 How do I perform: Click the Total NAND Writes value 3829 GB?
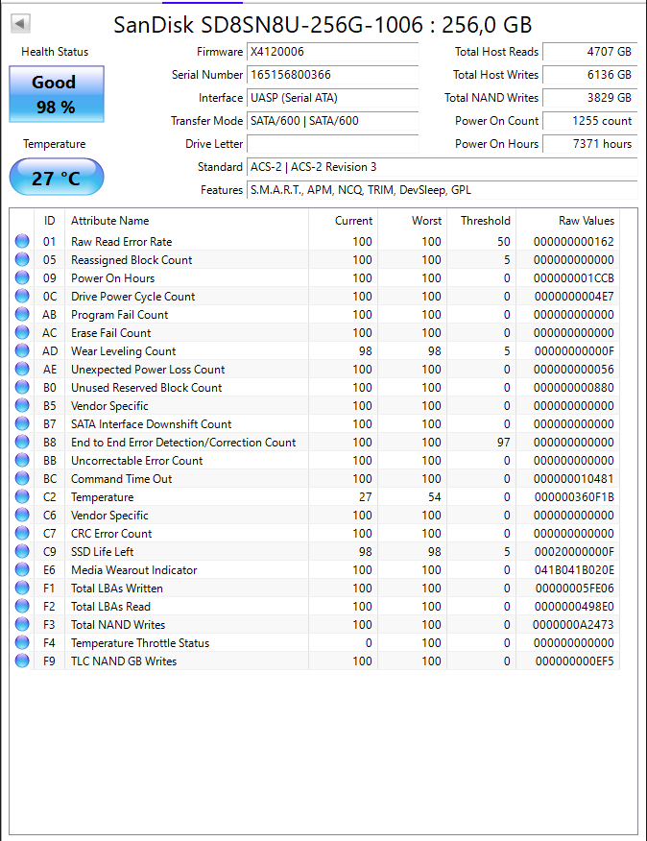click(590, 98)
